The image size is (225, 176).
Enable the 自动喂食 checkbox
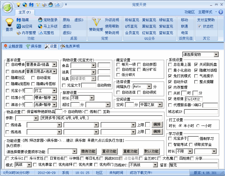click(8, 65)
